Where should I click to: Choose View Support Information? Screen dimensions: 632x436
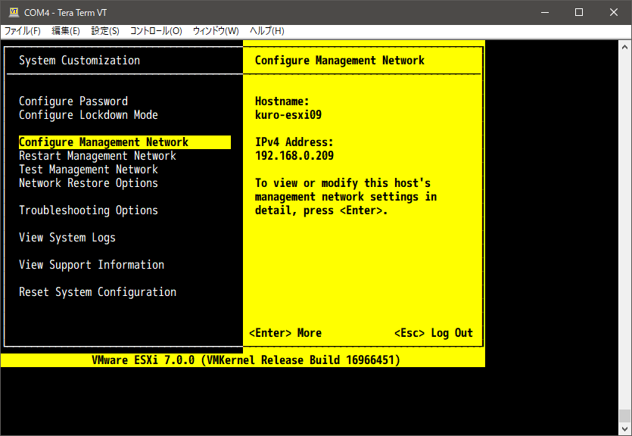pyautogui.click(x=92, y=265)
